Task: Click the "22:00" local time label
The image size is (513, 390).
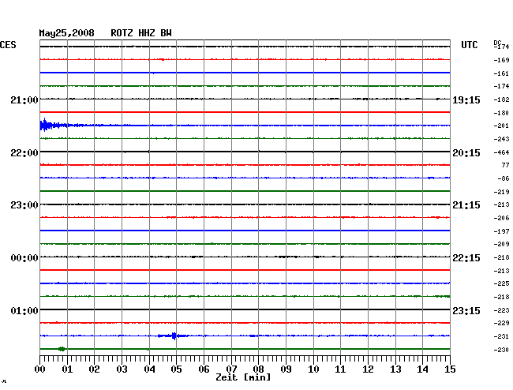Action: [24, 153]
